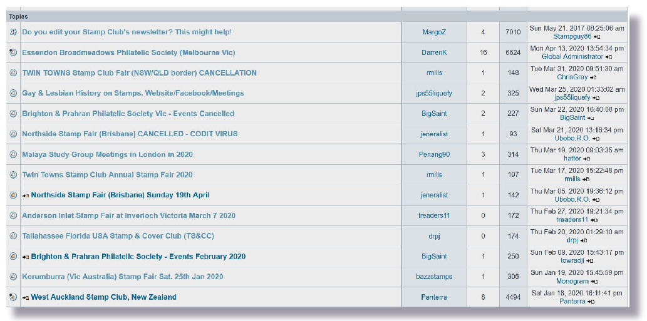View latest post icon next to ChrisGray
Screen dimensions: 647x321
tap(593, 77)
